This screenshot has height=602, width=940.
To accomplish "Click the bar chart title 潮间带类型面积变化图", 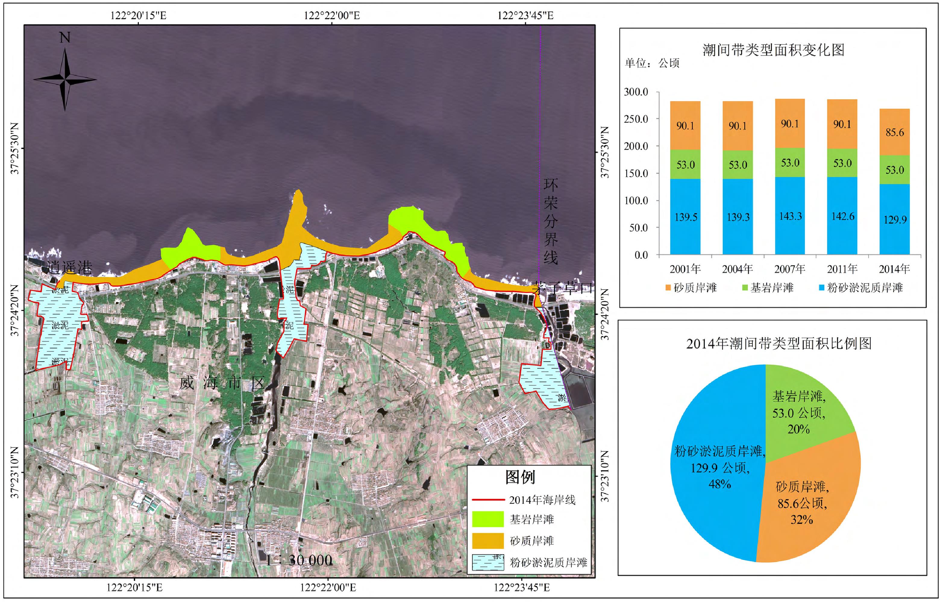I will coord(773,50).
